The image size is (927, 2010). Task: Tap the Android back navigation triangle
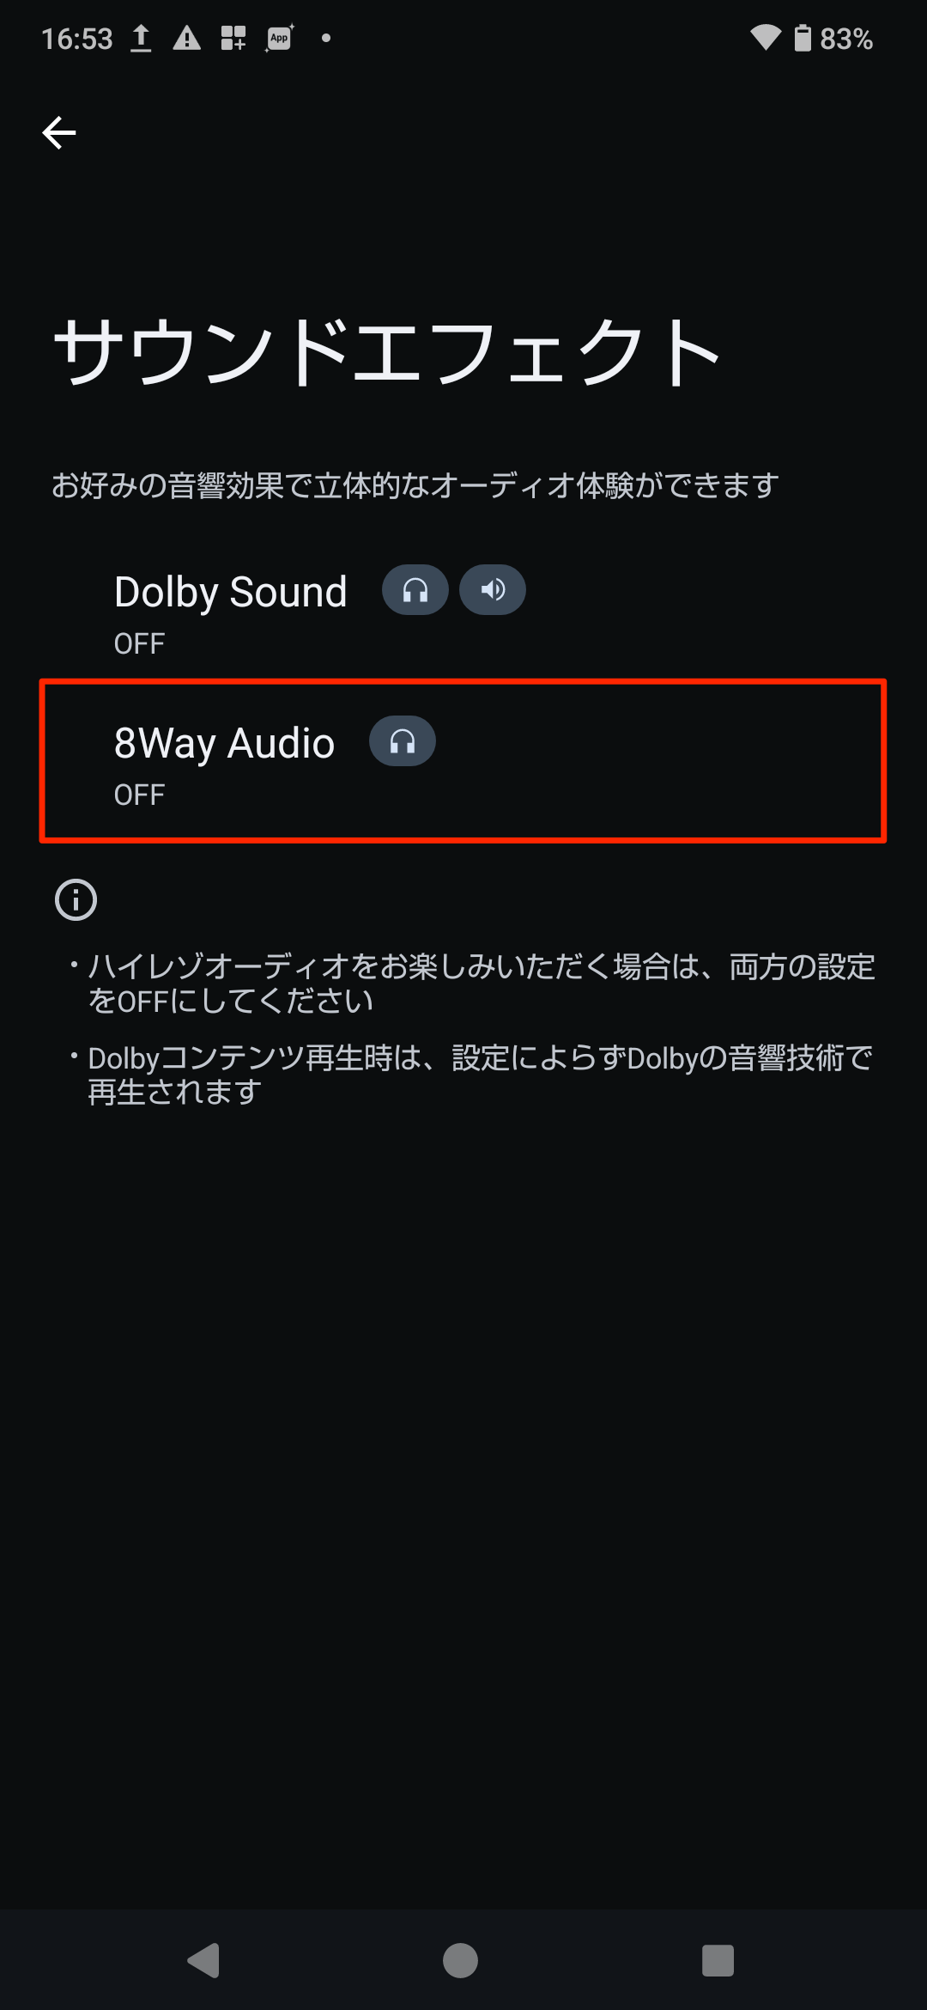coord(204,1960)
